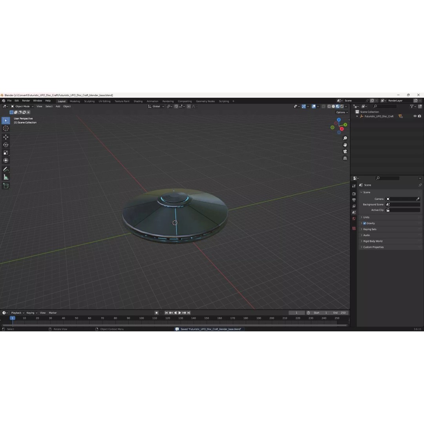The image size is (424, 424).
Task: Activate the 3D Cursor tool
Action: pos(5,128)
